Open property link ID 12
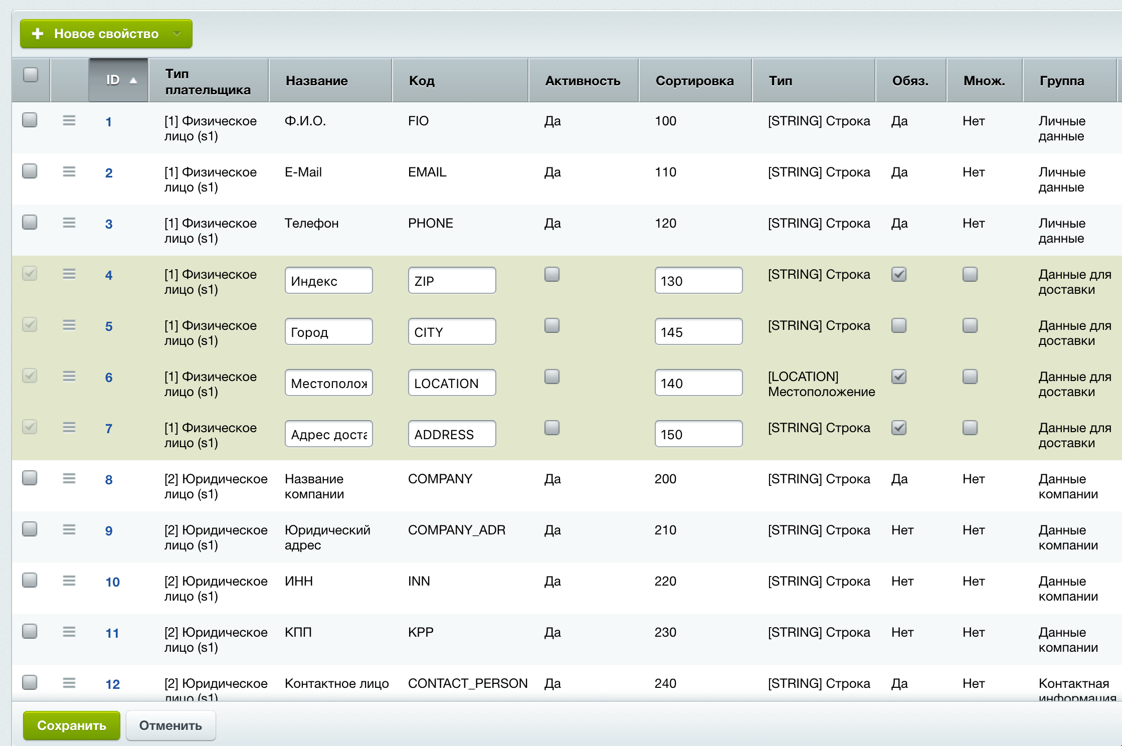1122x746 pixels. 112,684
